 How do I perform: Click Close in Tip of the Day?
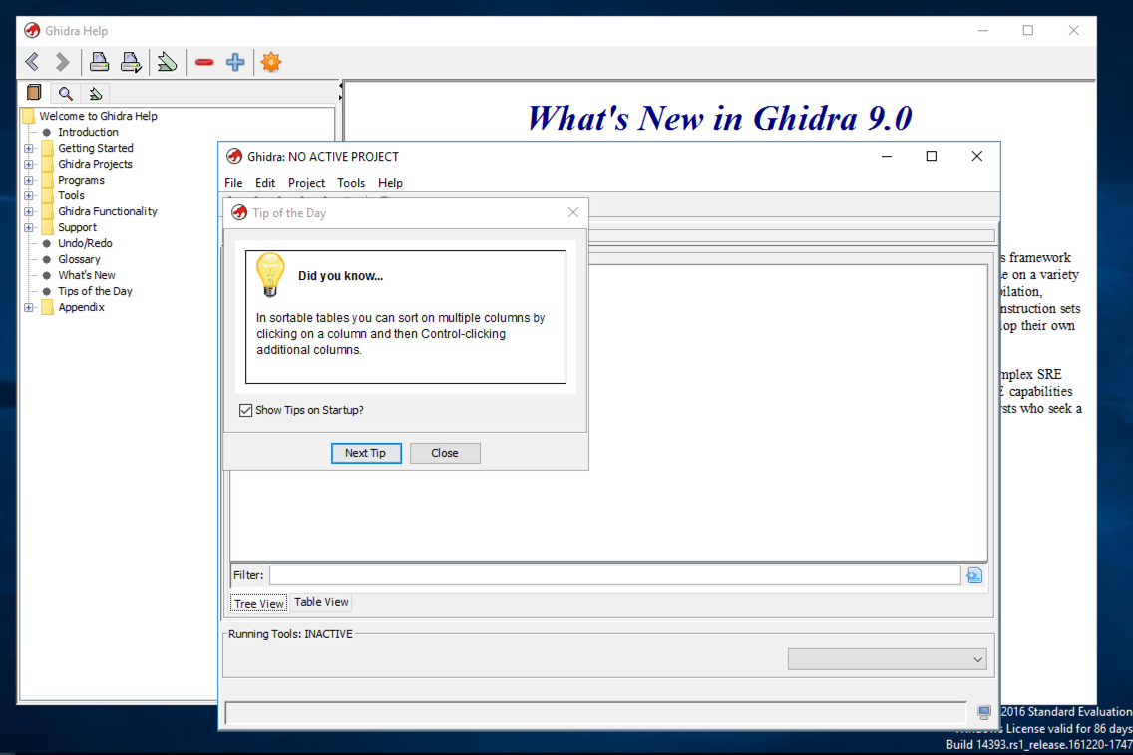pos(445,453)
